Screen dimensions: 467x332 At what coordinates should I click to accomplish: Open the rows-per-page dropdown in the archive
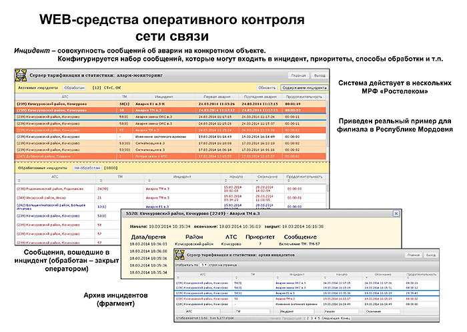[x=203, y=265]
